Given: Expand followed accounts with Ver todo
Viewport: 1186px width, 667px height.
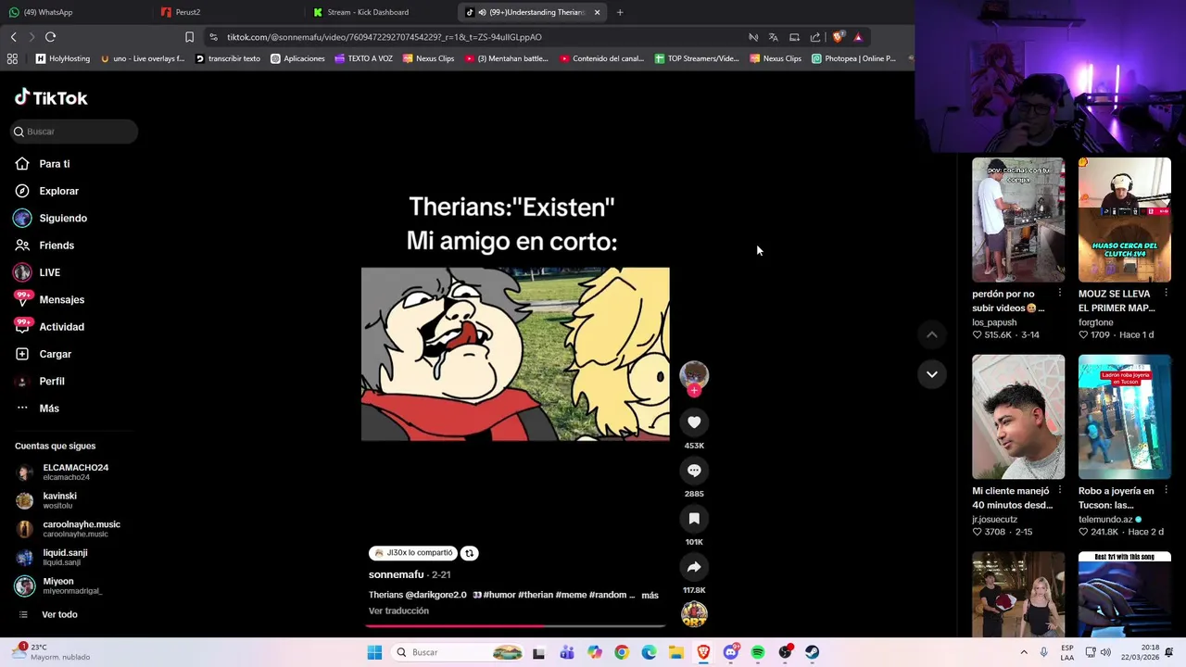Looking at the screenshot, I should pyautogui.click(x=59, y=615).
